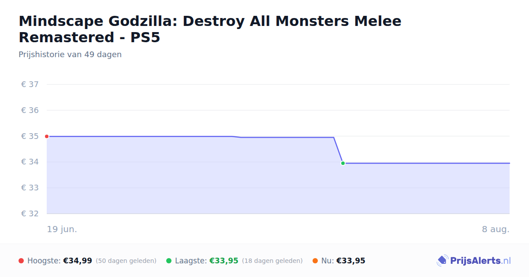Viewport: 529px width, 277px height.
Task: Click the € 33 axis label
Action: click(x=30, y=188)
